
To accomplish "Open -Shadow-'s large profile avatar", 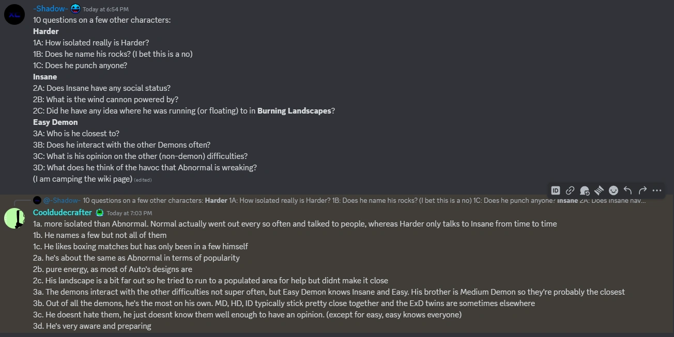I will point(14,14).
